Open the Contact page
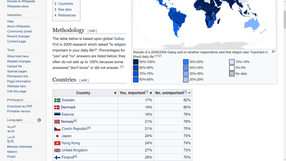The image size is (286, 161). [x=16, y=41]
